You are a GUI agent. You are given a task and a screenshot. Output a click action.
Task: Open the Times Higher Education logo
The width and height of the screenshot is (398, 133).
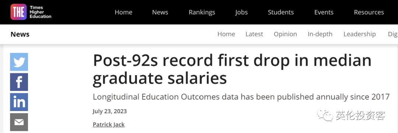tap(31, 12)
